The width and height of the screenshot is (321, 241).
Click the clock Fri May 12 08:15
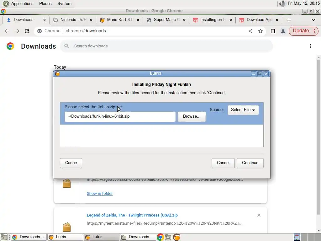point(303,3)
